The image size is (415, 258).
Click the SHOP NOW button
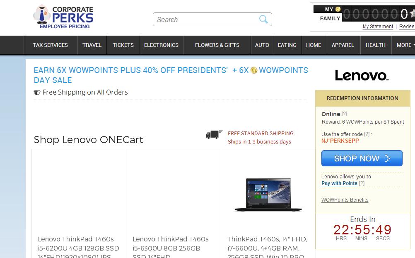tap(362, 158)
